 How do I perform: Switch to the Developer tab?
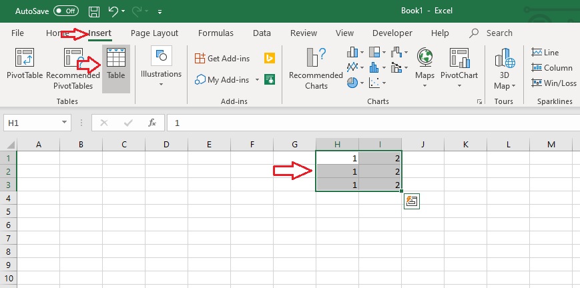pyautogui.click(x=392, y=33)
